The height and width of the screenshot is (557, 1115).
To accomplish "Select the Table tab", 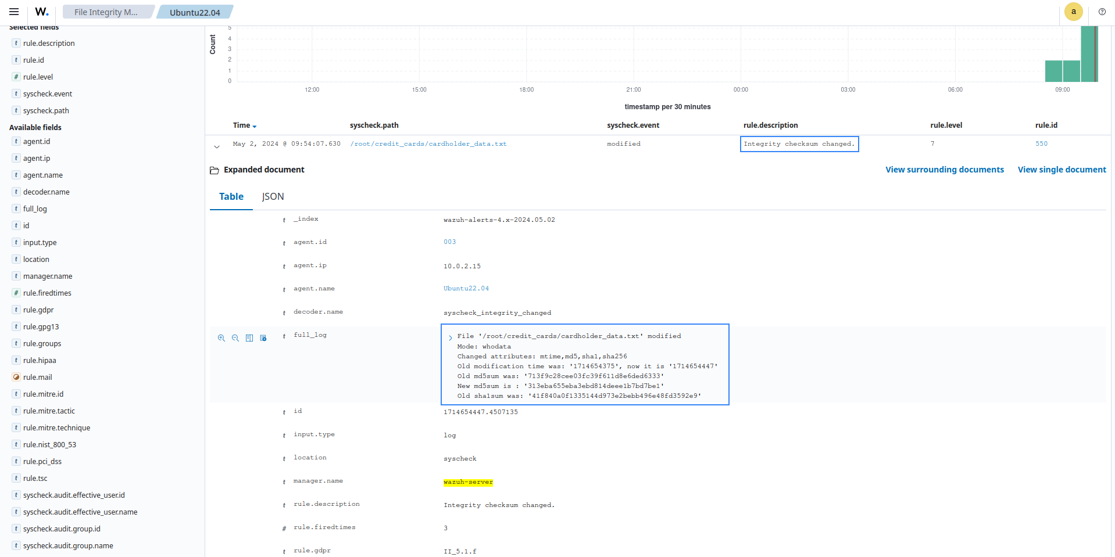I will (231, 196).
